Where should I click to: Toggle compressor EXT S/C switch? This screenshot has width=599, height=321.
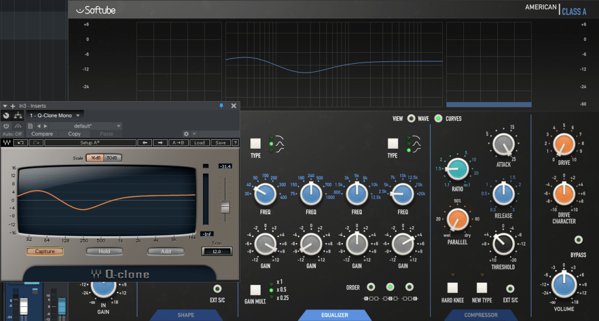(510, 288)
